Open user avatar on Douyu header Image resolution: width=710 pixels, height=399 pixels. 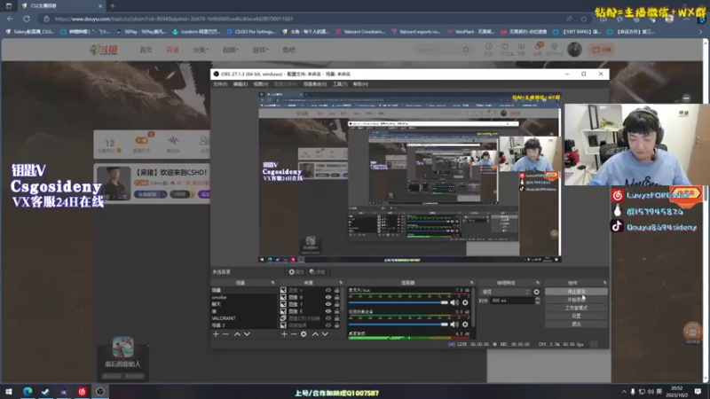coord(574,50)
